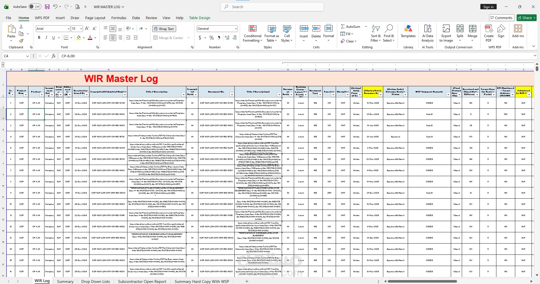Apply Percent Style number format

[x=212, y=38]
